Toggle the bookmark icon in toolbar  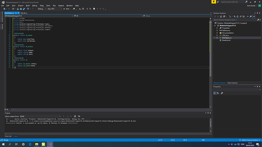pyautogui.click(x=94, y=9)
